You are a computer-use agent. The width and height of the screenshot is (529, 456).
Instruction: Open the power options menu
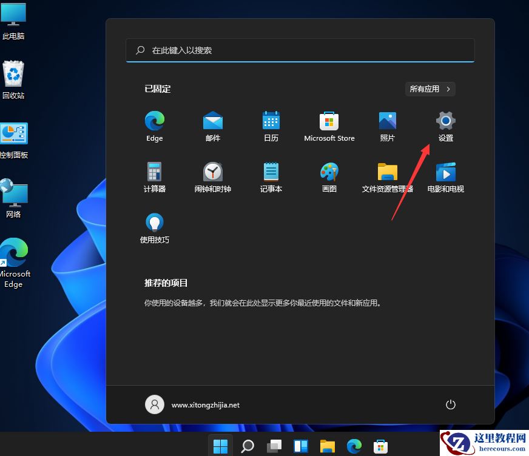450,404
